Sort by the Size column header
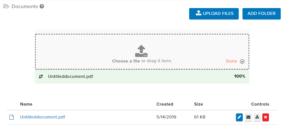 coord(198,104)
